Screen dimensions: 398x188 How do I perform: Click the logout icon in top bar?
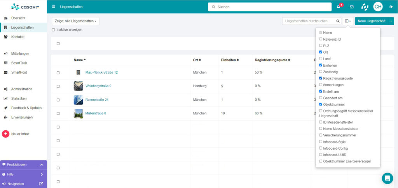tap(391, 7)
